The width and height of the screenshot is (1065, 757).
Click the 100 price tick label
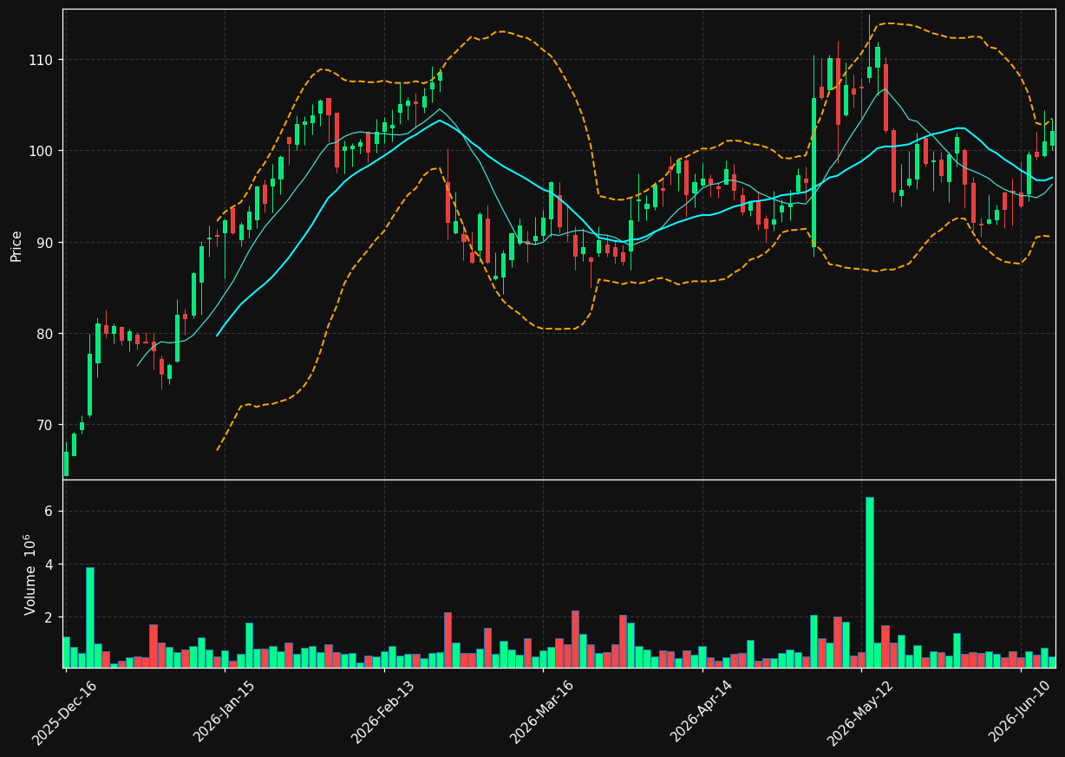[x=42, y=151]
